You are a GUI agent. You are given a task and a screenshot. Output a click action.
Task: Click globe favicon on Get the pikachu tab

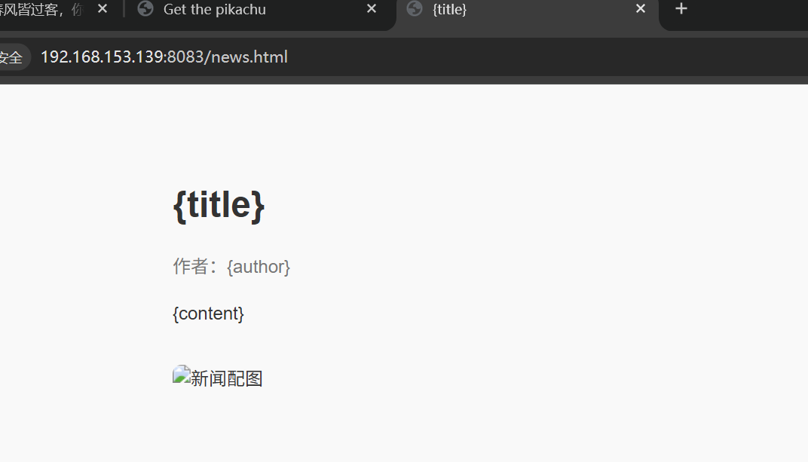coord(145,9)
